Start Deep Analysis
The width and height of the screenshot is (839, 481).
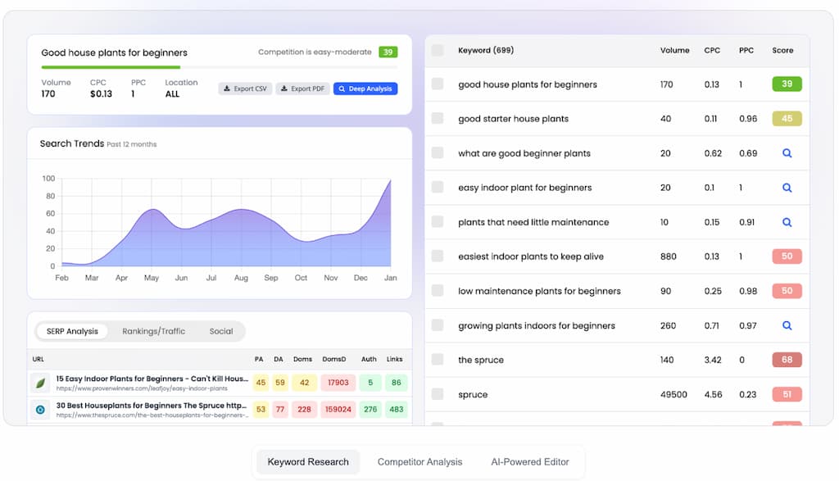click(x=365, y=88)
